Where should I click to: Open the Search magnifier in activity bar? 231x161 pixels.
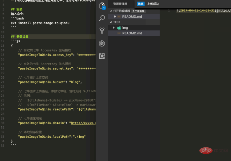(102, 18)
